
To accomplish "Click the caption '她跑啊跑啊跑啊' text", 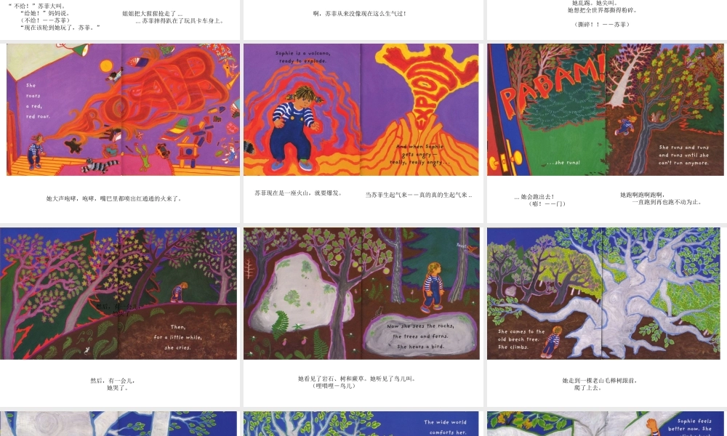I will click(x=660, y=198).
